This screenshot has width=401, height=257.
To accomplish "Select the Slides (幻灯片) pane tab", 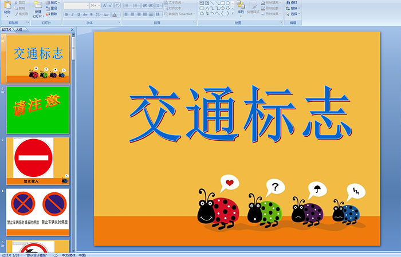I will tap(6, 29).
